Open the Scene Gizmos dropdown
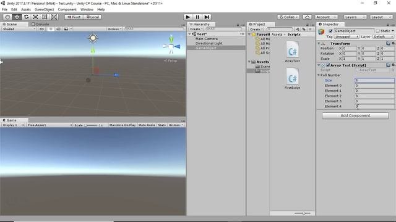Screen dimensions: 396x222 114,29
